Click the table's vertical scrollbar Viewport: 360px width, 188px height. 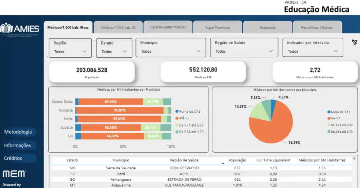pyautogui.click(x=354, y=172)
